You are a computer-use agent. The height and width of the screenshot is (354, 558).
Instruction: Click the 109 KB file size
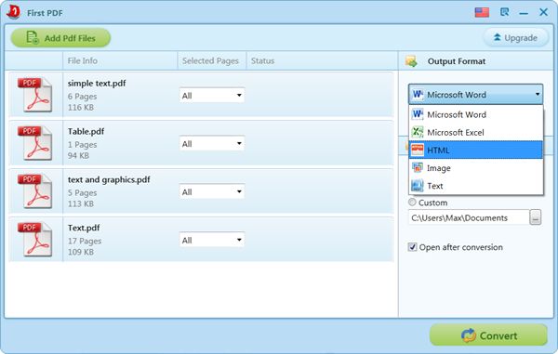tap(80, 252)
